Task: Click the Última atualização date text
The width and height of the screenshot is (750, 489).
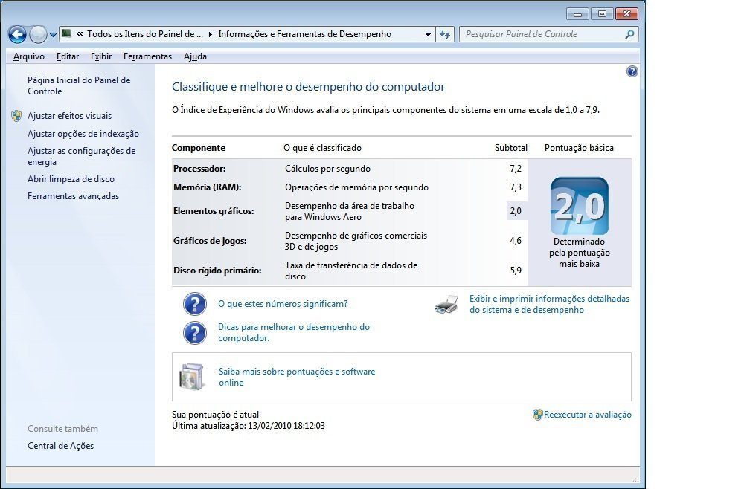Action: 249,426
